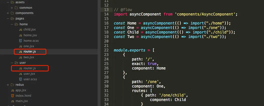Click the folder icon of redux
Image resolution: width=264 pixels, height=106 pixels.
pyautogui.click(x=12, y=85)
